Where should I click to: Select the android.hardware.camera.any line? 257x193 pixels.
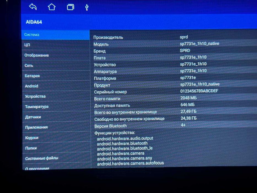[x=125, y=159]
